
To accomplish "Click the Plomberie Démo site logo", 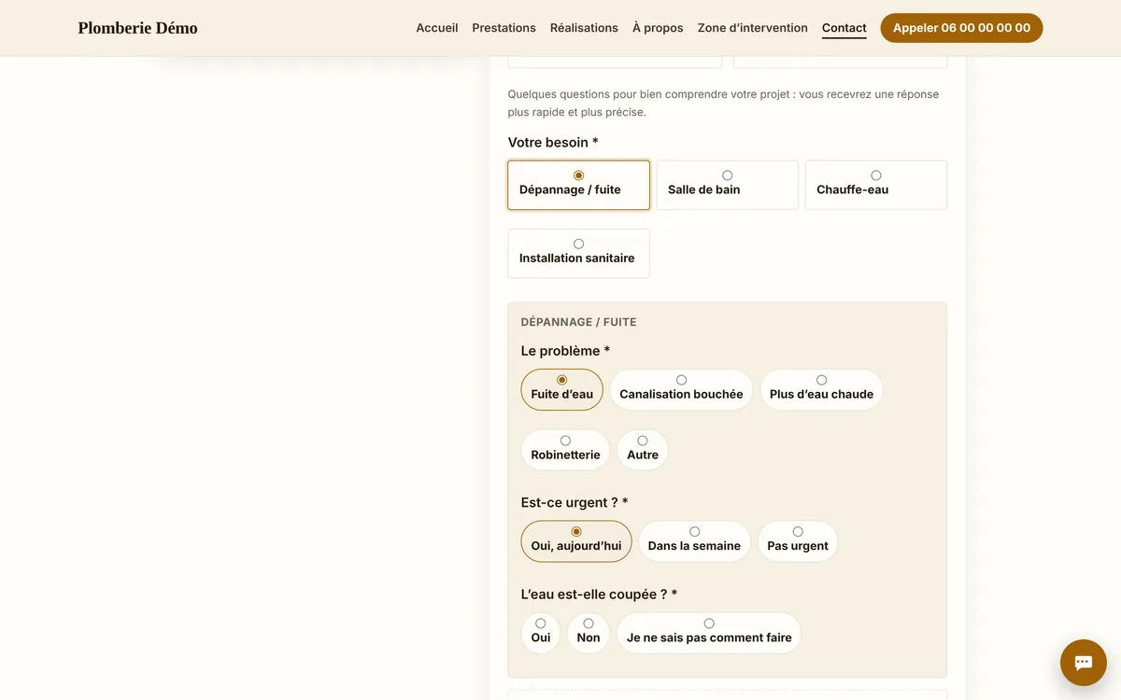I will (137, 28).
